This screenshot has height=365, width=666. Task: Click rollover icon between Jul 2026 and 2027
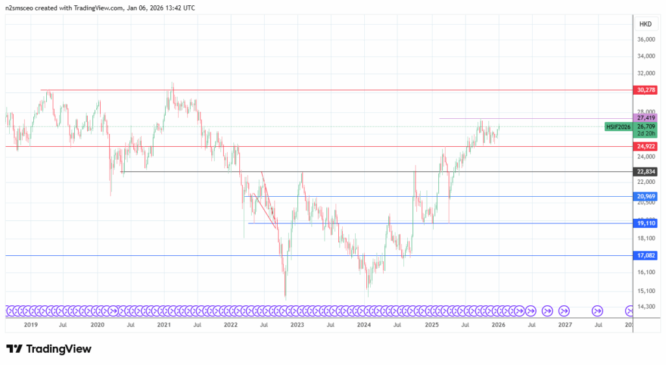(547, 310)
